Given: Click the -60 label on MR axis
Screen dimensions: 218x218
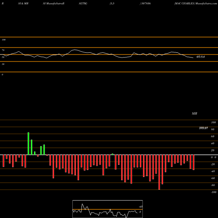Looking at the screenshot, I should (x=213, y=178).
